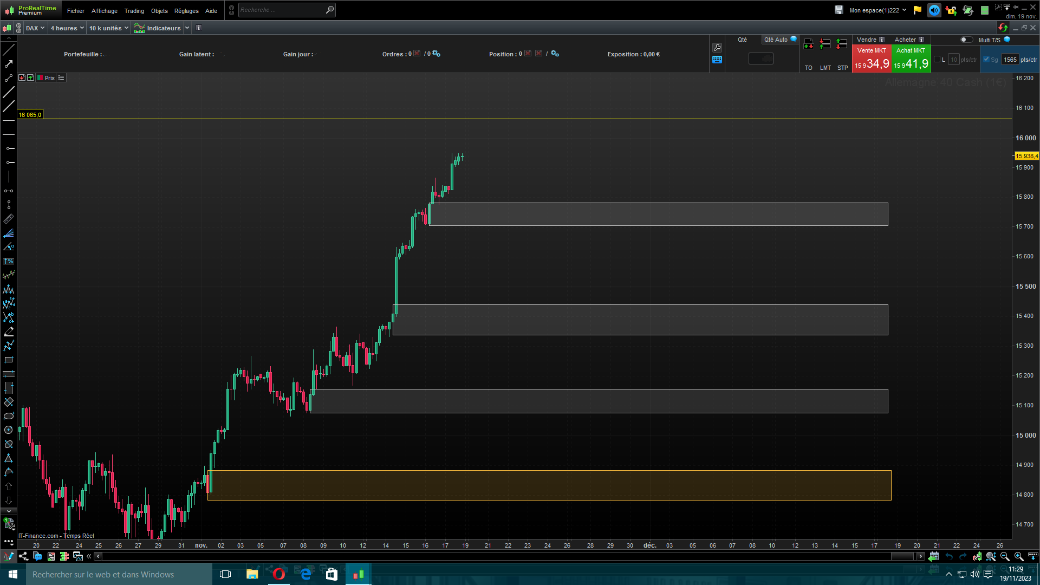Open the wrench order settings icon

point(717,48)
